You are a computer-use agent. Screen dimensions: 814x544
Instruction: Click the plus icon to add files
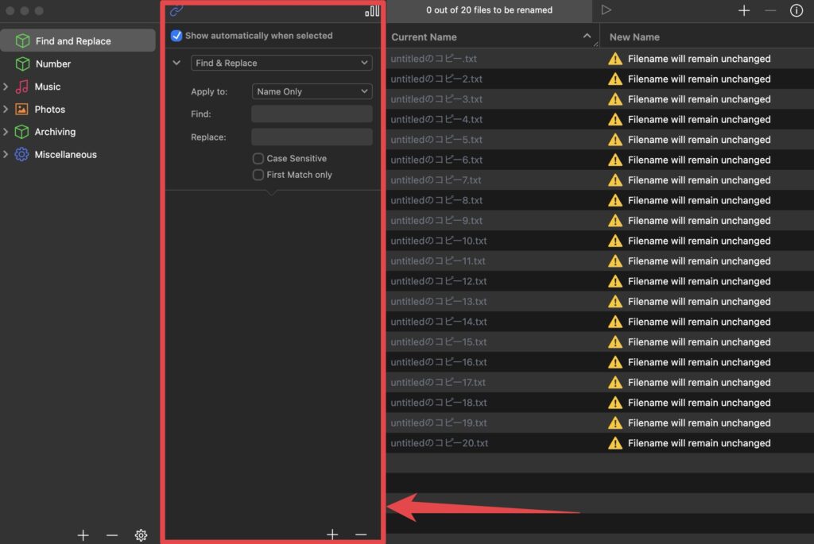click(x=744, y=10)
